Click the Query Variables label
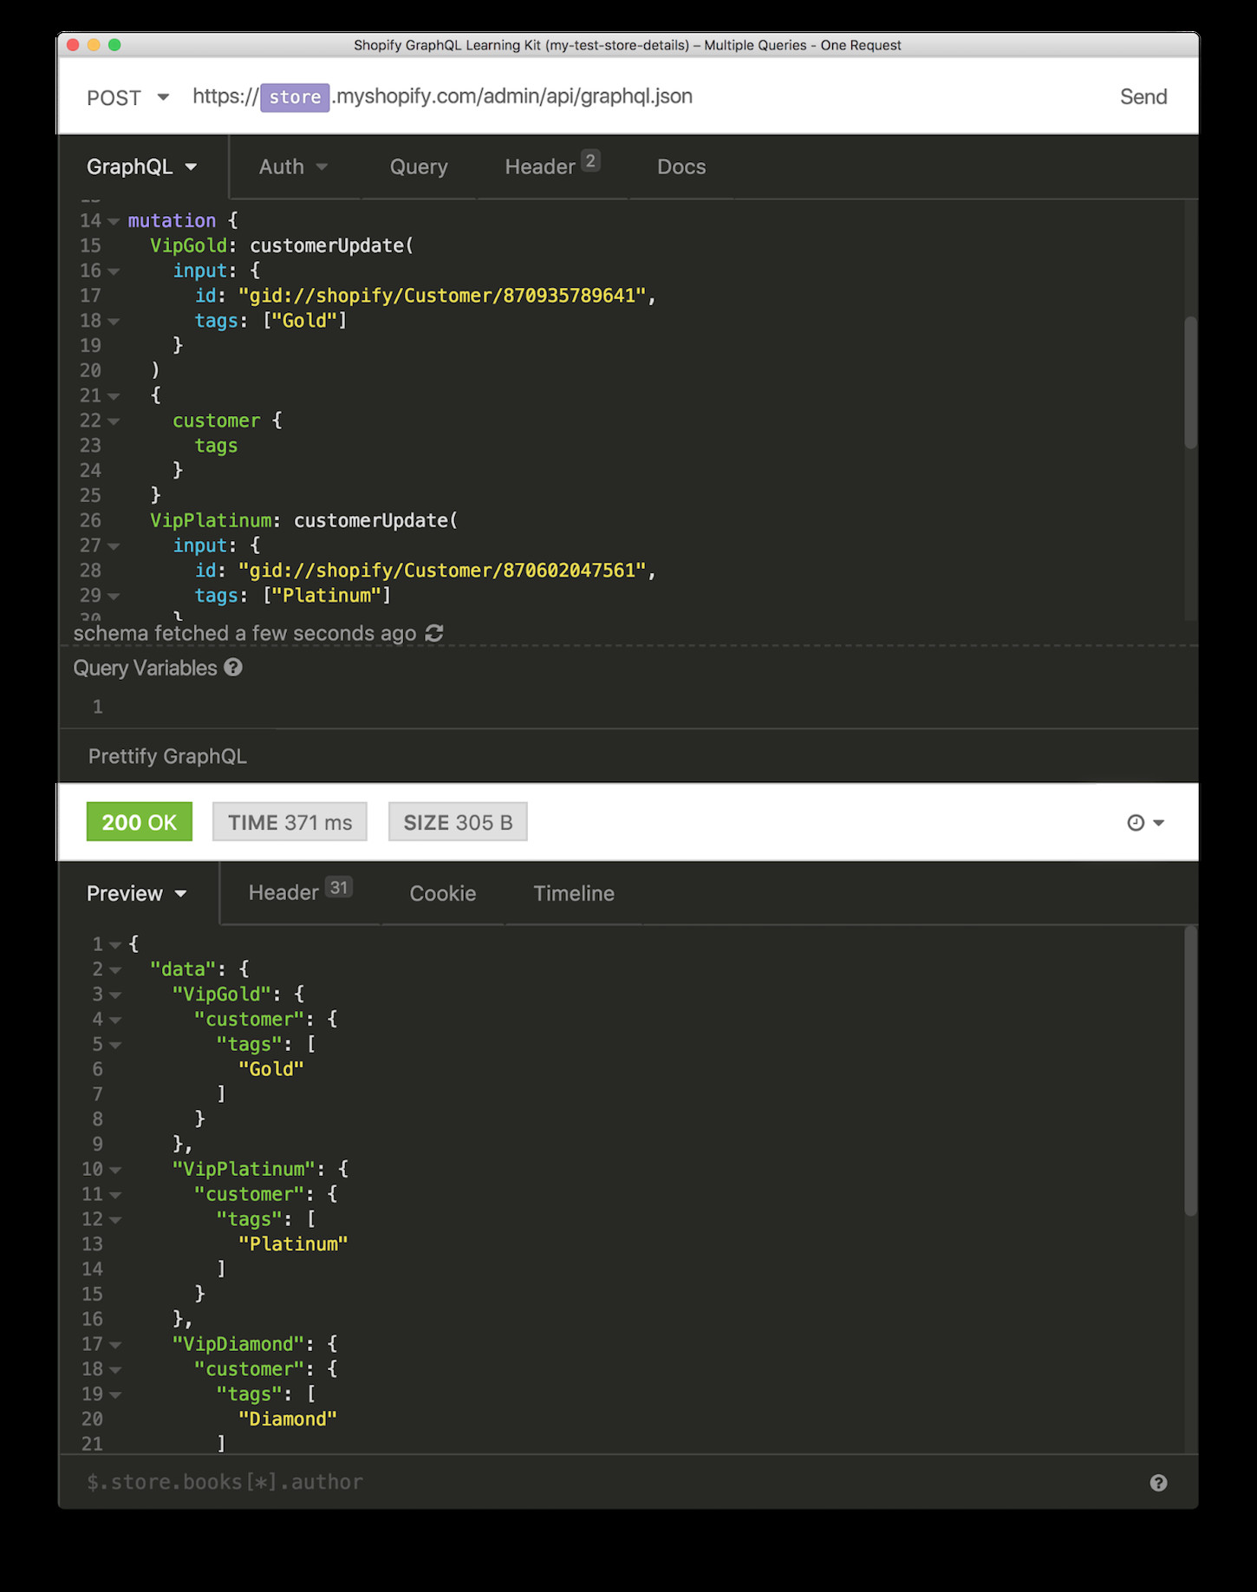This screenshot has height=1592, width=1257. pyautogui.click(x=145, y=668)
